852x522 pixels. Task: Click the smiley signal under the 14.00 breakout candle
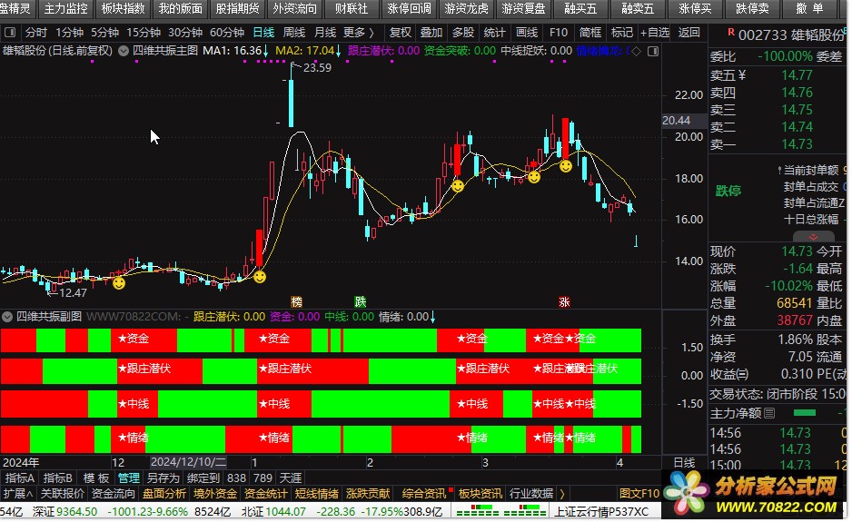[261, 277]
